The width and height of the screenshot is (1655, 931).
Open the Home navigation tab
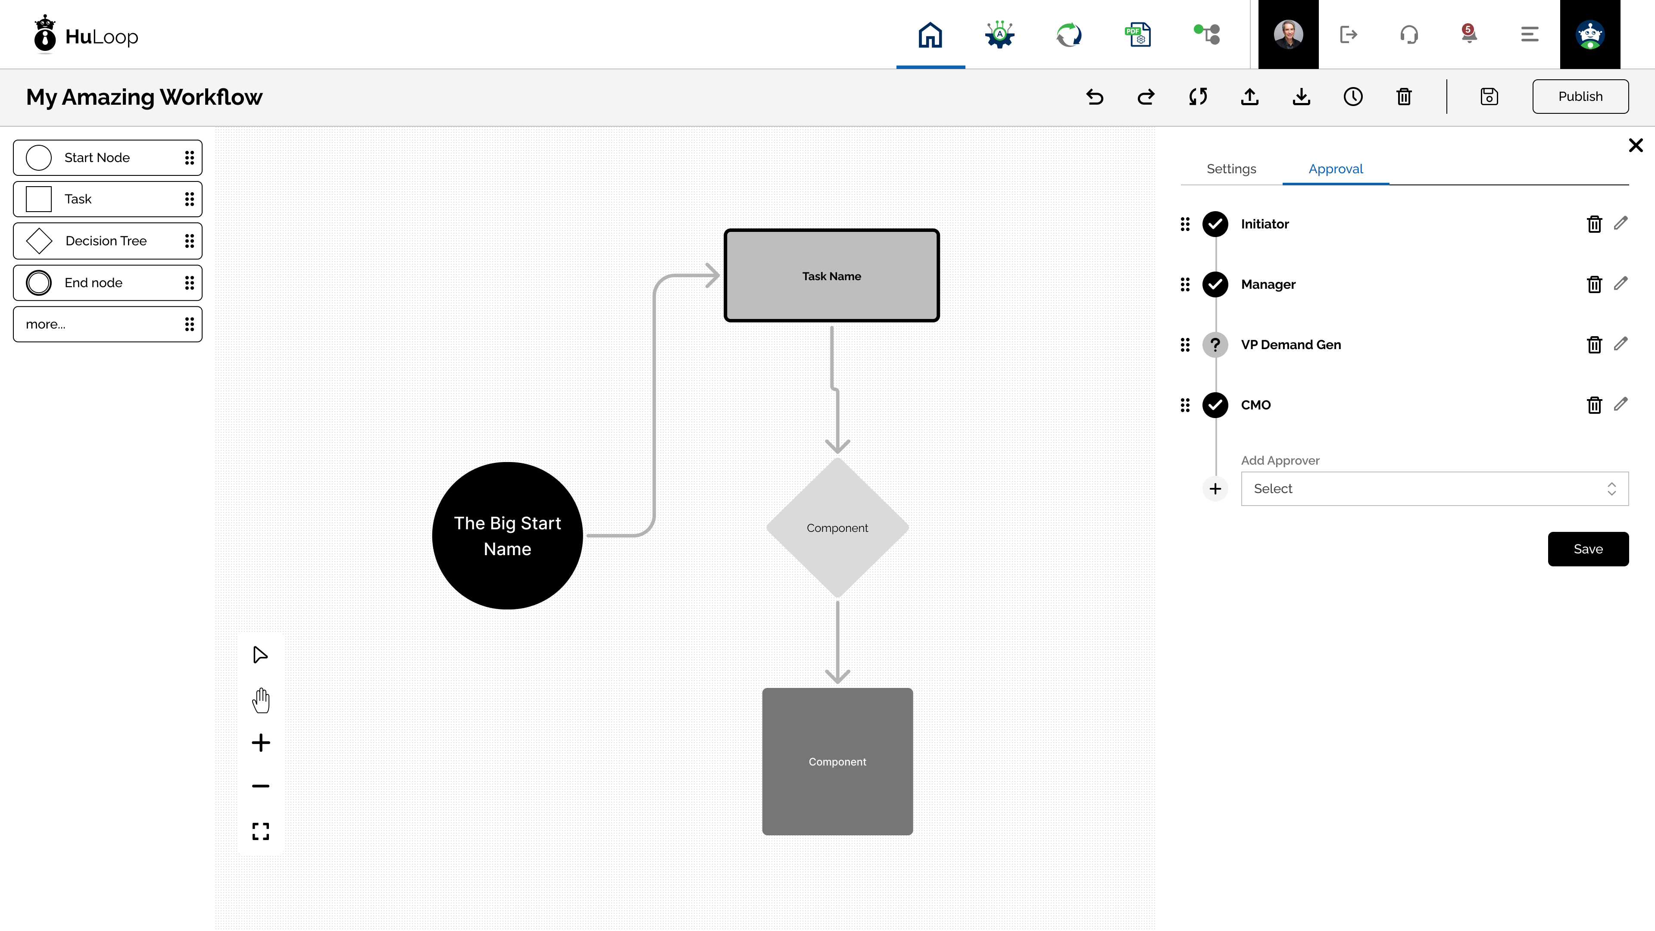click(931, 34)
